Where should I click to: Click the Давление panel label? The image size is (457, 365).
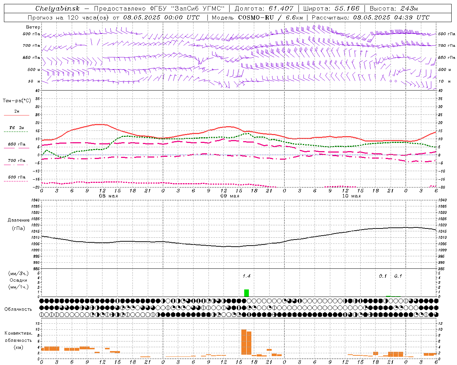coord(19,220)
